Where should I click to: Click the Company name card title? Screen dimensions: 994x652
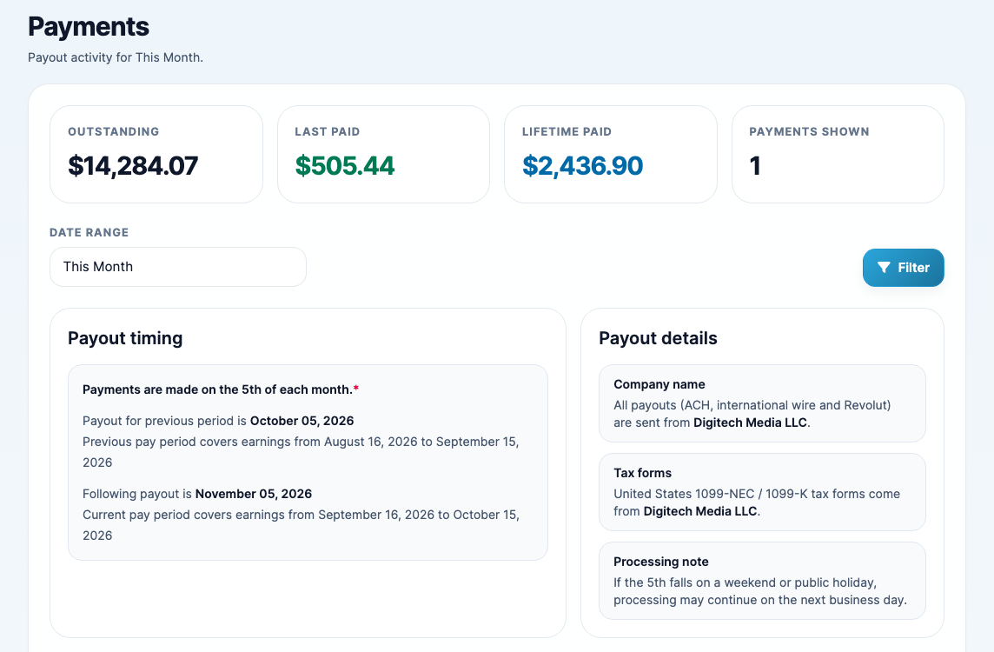659,384
